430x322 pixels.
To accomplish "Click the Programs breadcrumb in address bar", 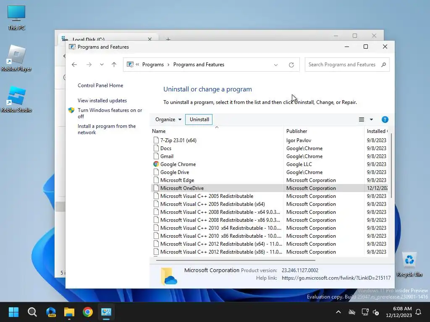I will pyautogui.click(x=153, y=65).
